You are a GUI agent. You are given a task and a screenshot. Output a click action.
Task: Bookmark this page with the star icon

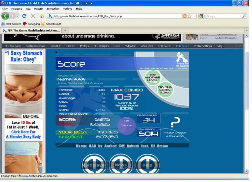(x=190, y=16)
